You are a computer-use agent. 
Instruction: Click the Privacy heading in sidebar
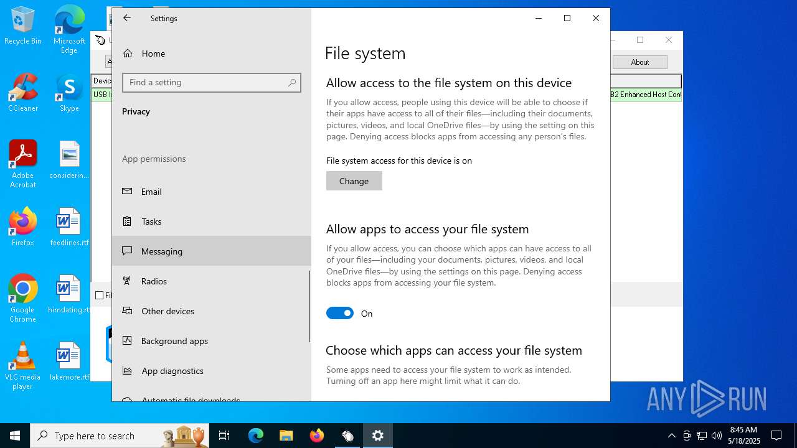coord(136,111)
